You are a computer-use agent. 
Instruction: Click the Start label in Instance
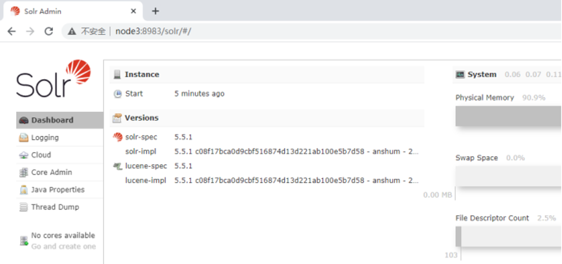tap(134, 94)
